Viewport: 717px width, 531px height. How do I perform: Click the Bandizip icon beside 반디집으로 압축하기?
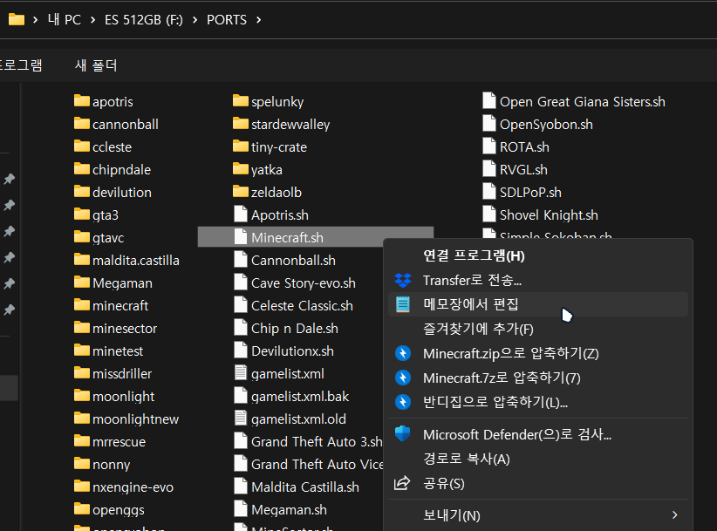(x=403, y=402)
